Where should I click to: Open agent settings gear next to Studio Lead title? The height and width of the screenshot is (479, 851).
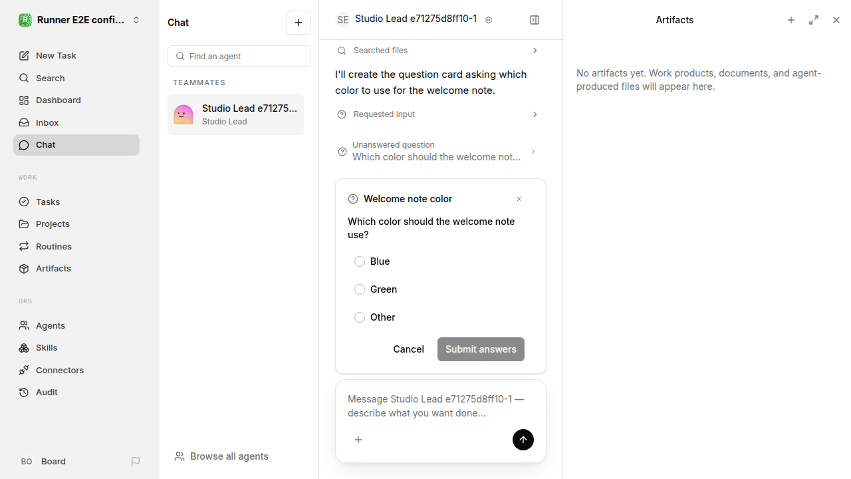(489, 20)
